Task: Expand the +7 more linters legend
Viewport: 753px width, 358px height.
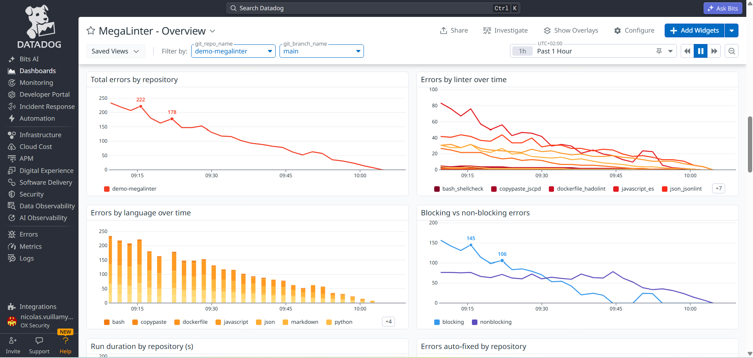Action: (x=718, y=189)
